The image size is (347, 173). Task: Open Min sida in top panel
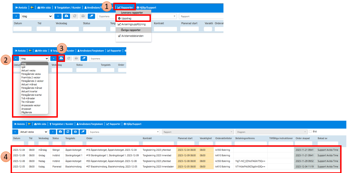click(x=44, y=7)
